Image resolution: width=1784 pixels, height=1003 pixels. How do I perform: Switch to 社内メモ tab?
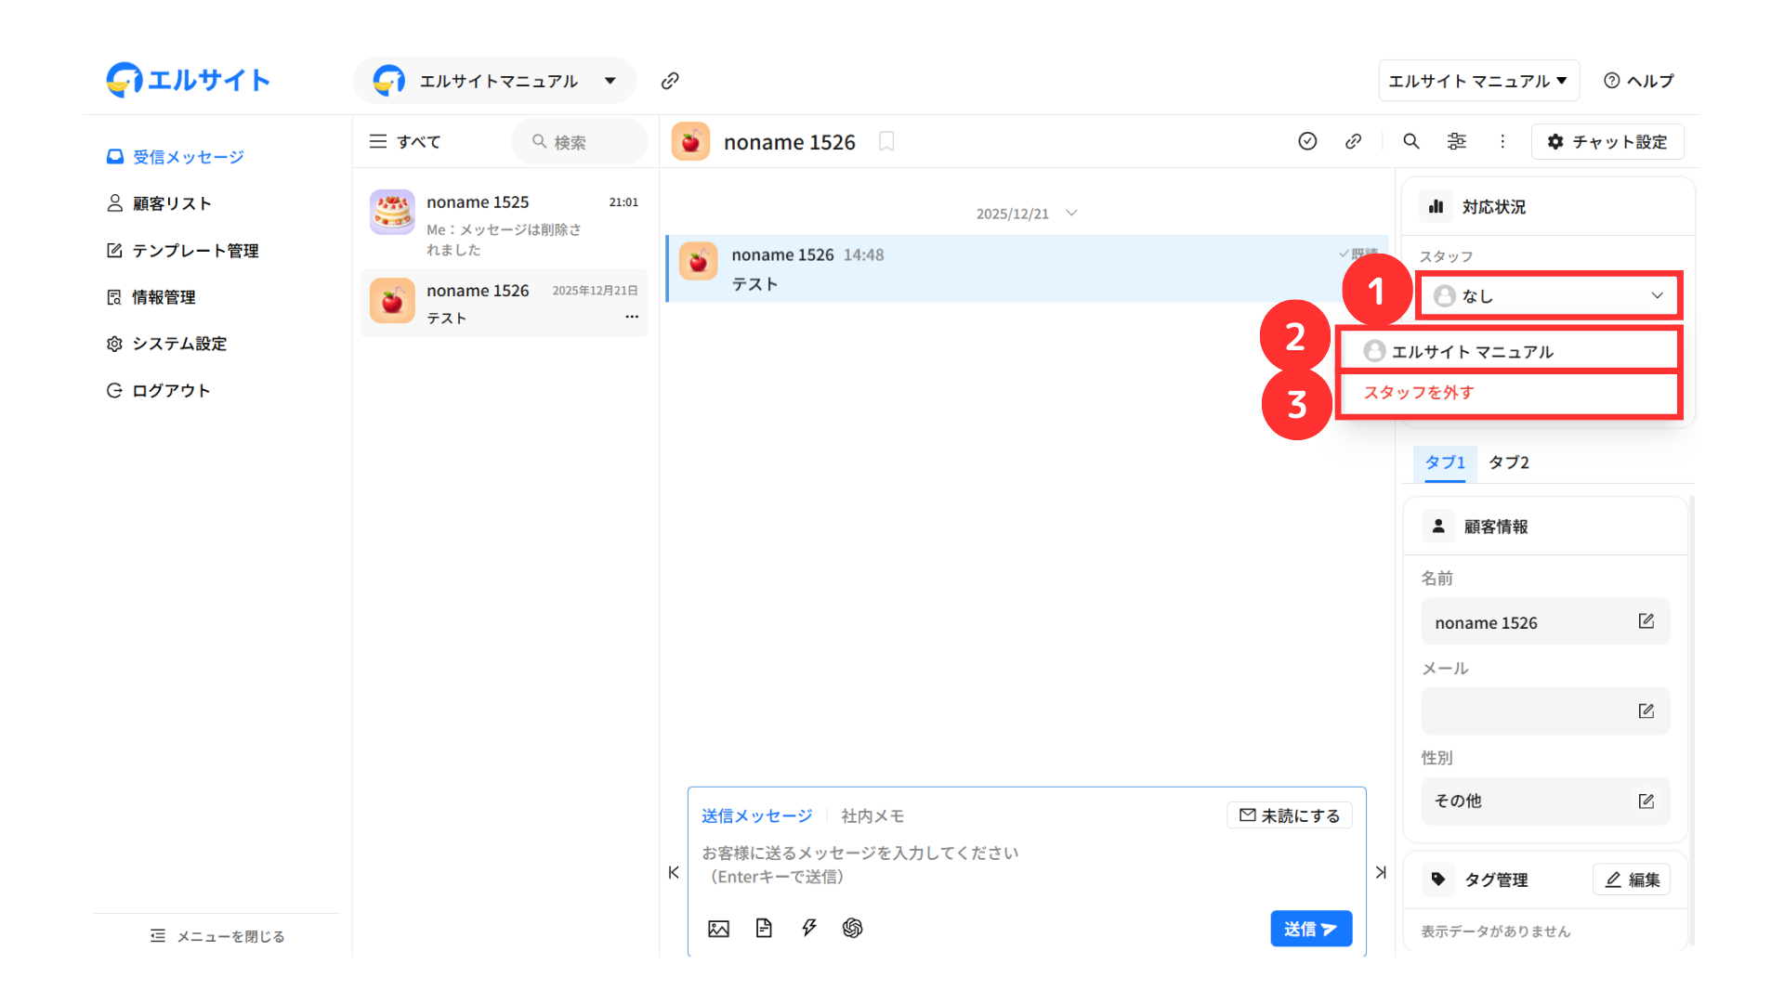click(872, 815)
